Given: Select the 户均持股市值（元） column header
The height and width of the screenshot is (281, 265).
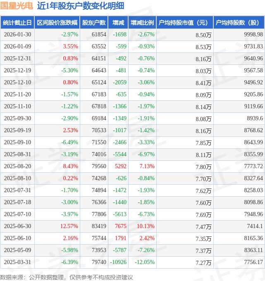Looking at the screenshot, I should coord(184,23).
